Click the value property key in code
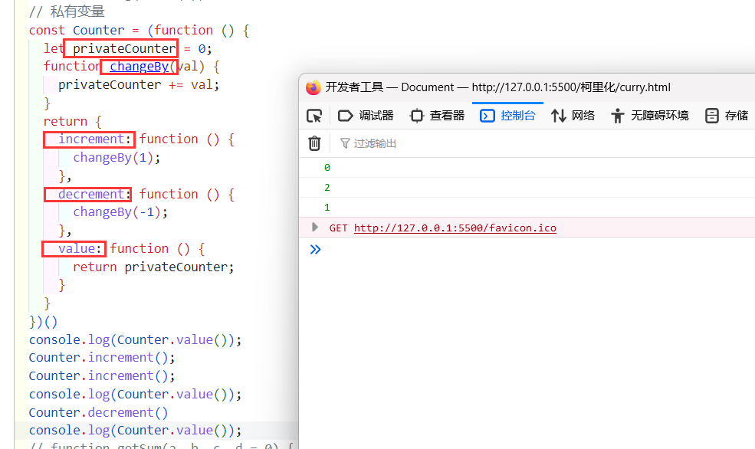This screenshot has height=449, width=755. click(77, 249)
